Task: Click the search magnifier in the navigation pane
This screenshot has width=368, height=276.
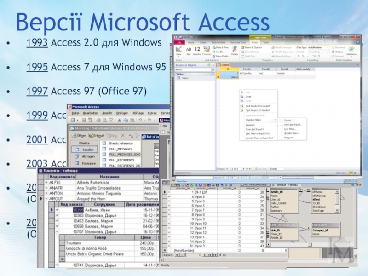Action: [x=213, y=70]
